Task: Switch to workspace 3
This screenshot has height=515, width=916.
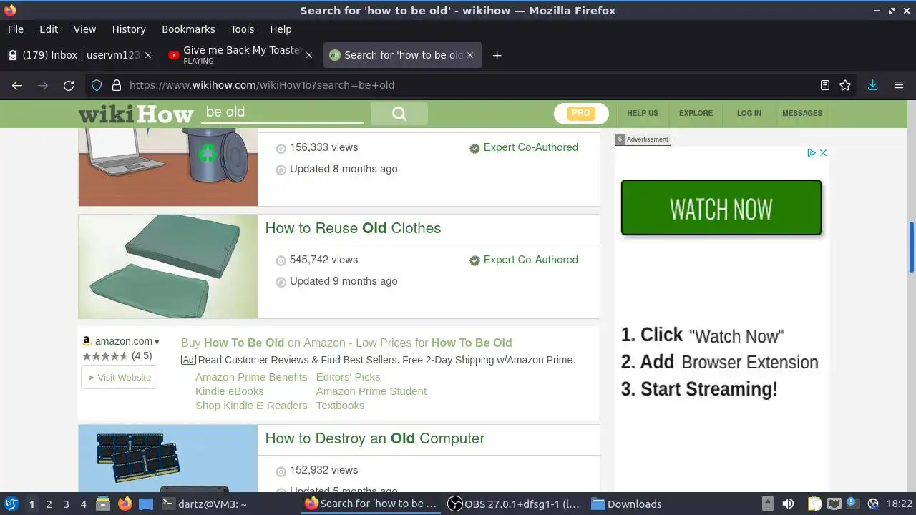Action: click(x=66, y=504)
